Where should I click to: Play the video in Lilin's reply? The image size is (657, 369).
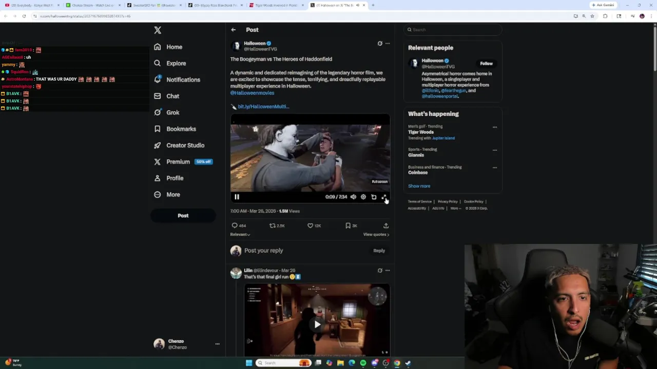coord(317,324)
